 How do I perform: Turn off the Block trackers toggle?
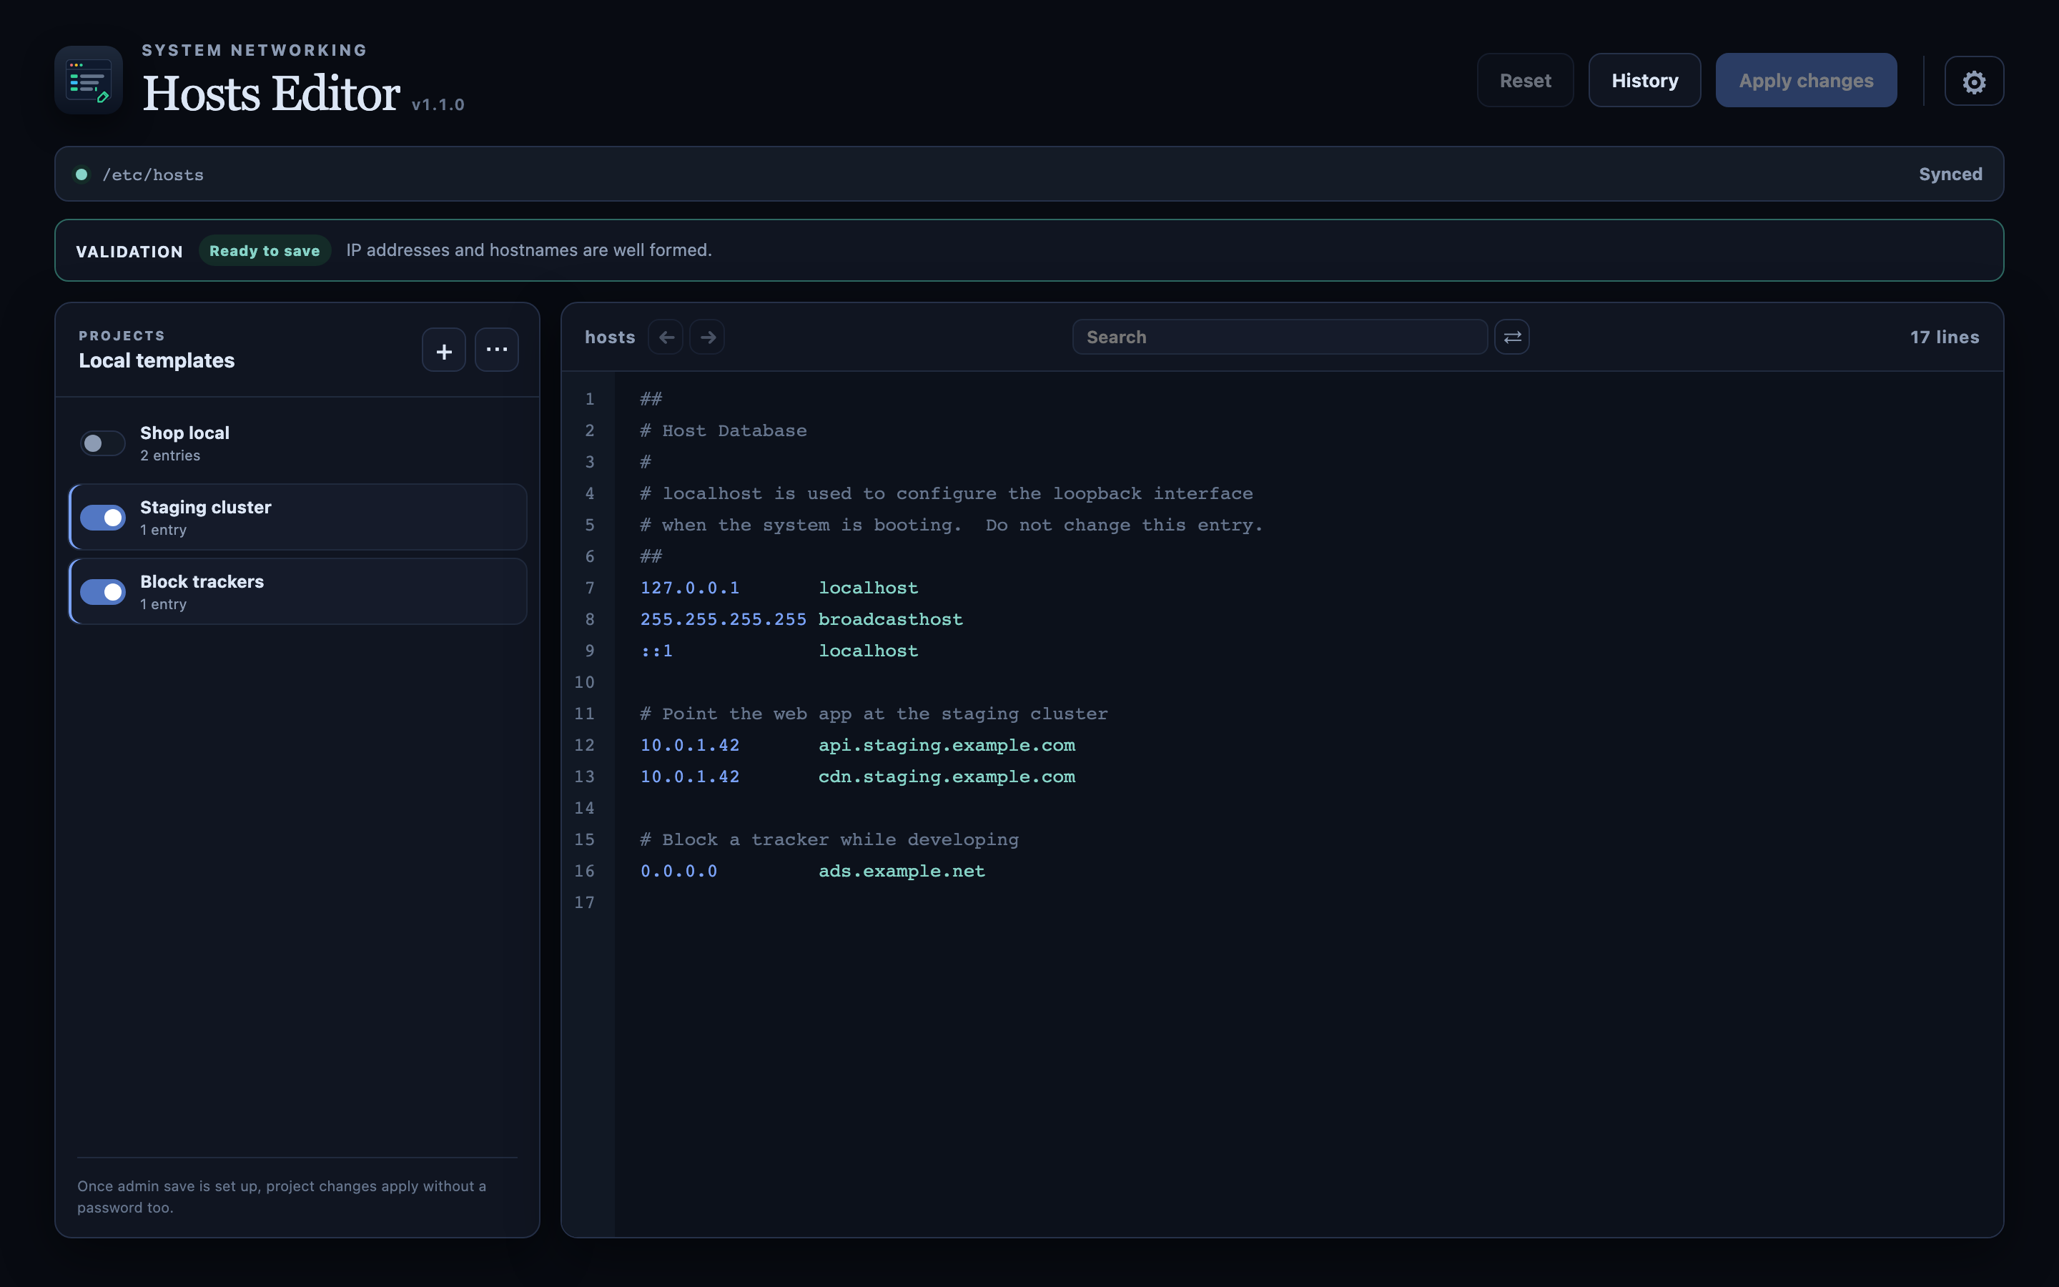103,591
